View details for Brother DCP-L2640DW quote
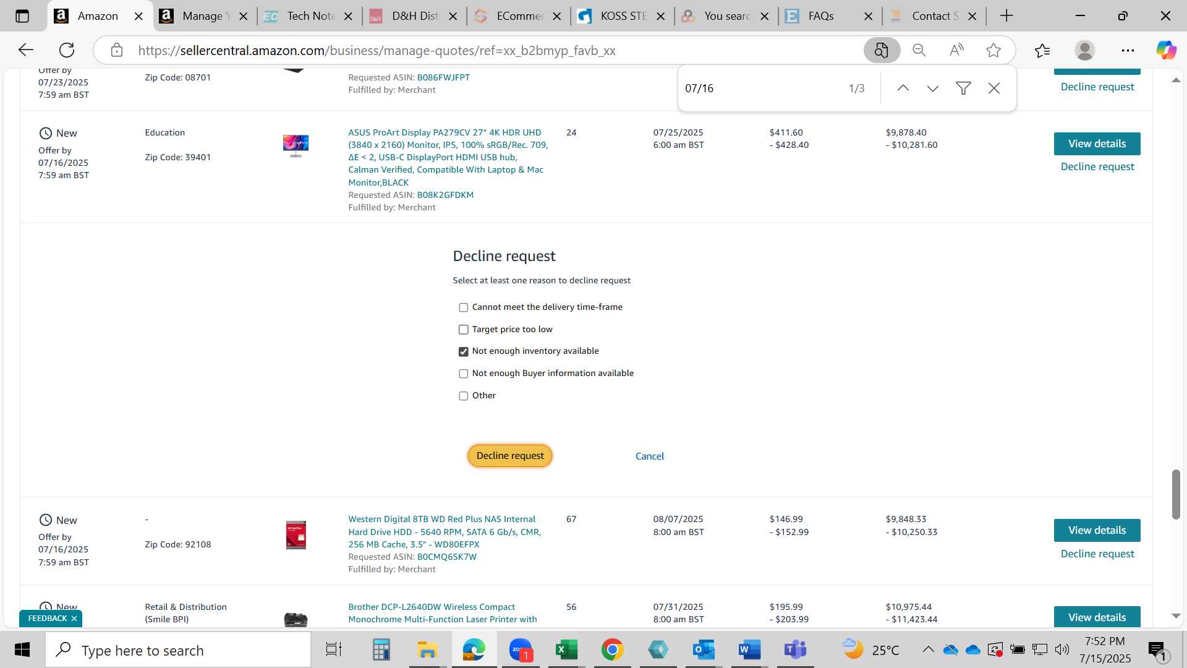 (1097, 617)
